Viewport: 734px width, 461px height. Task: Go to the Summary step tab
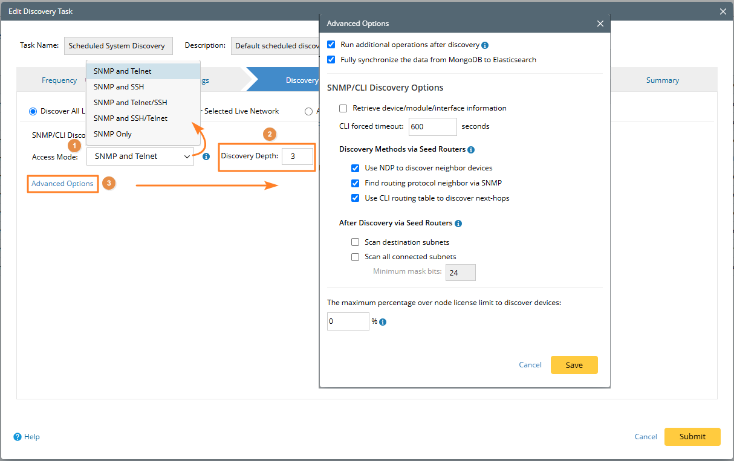(x=662, y=80)
